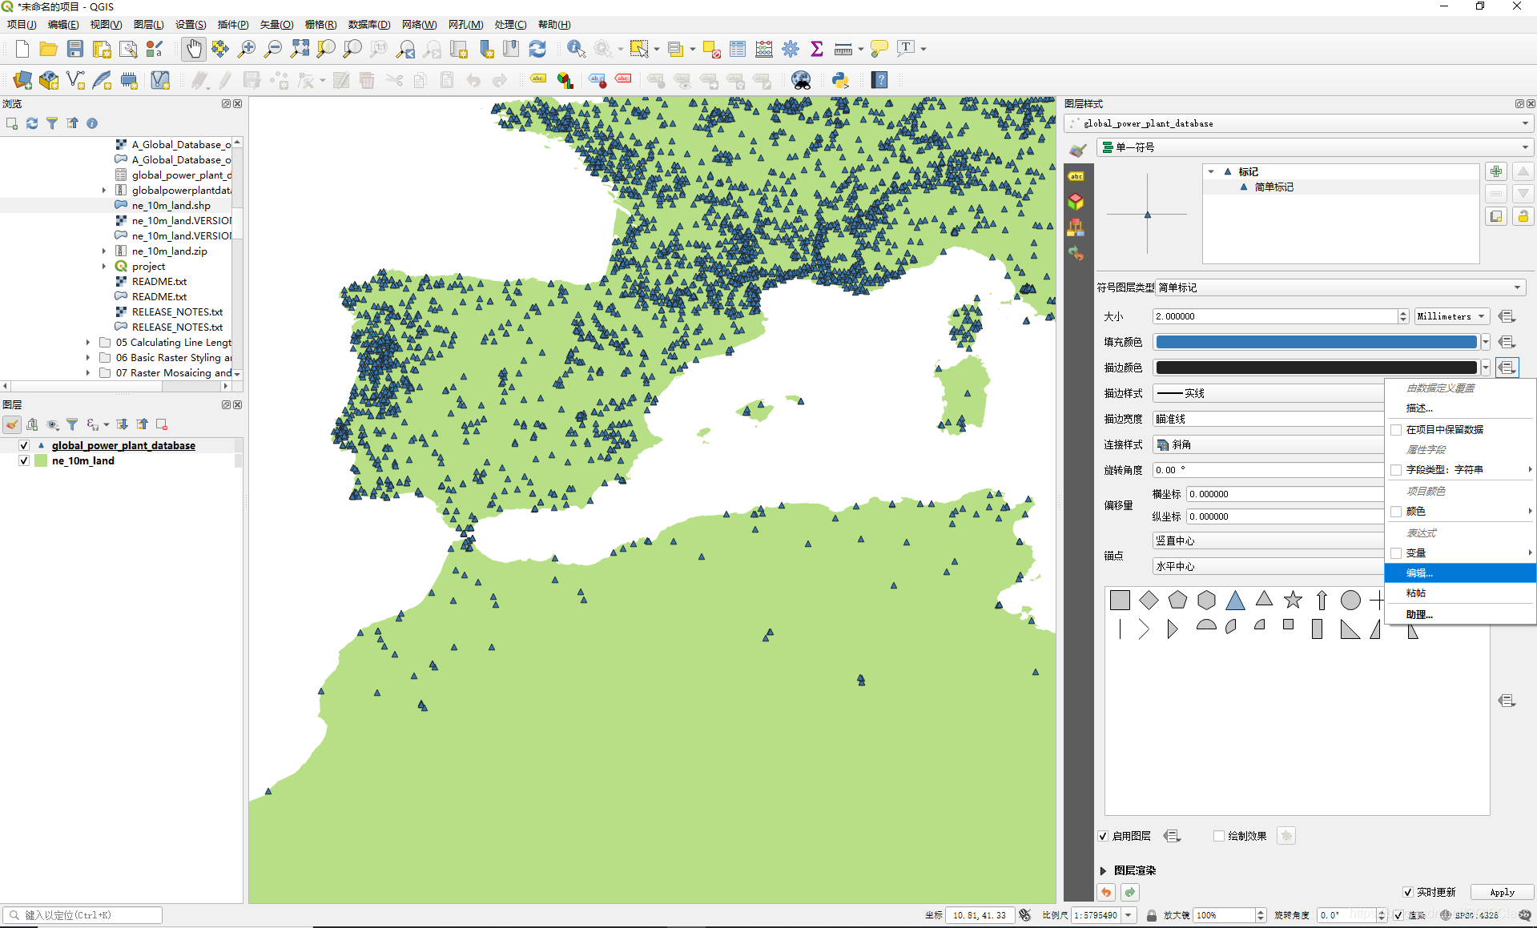
Task: Open the Labels tab icon in Layer Styling
Action: click(1076, 176)
